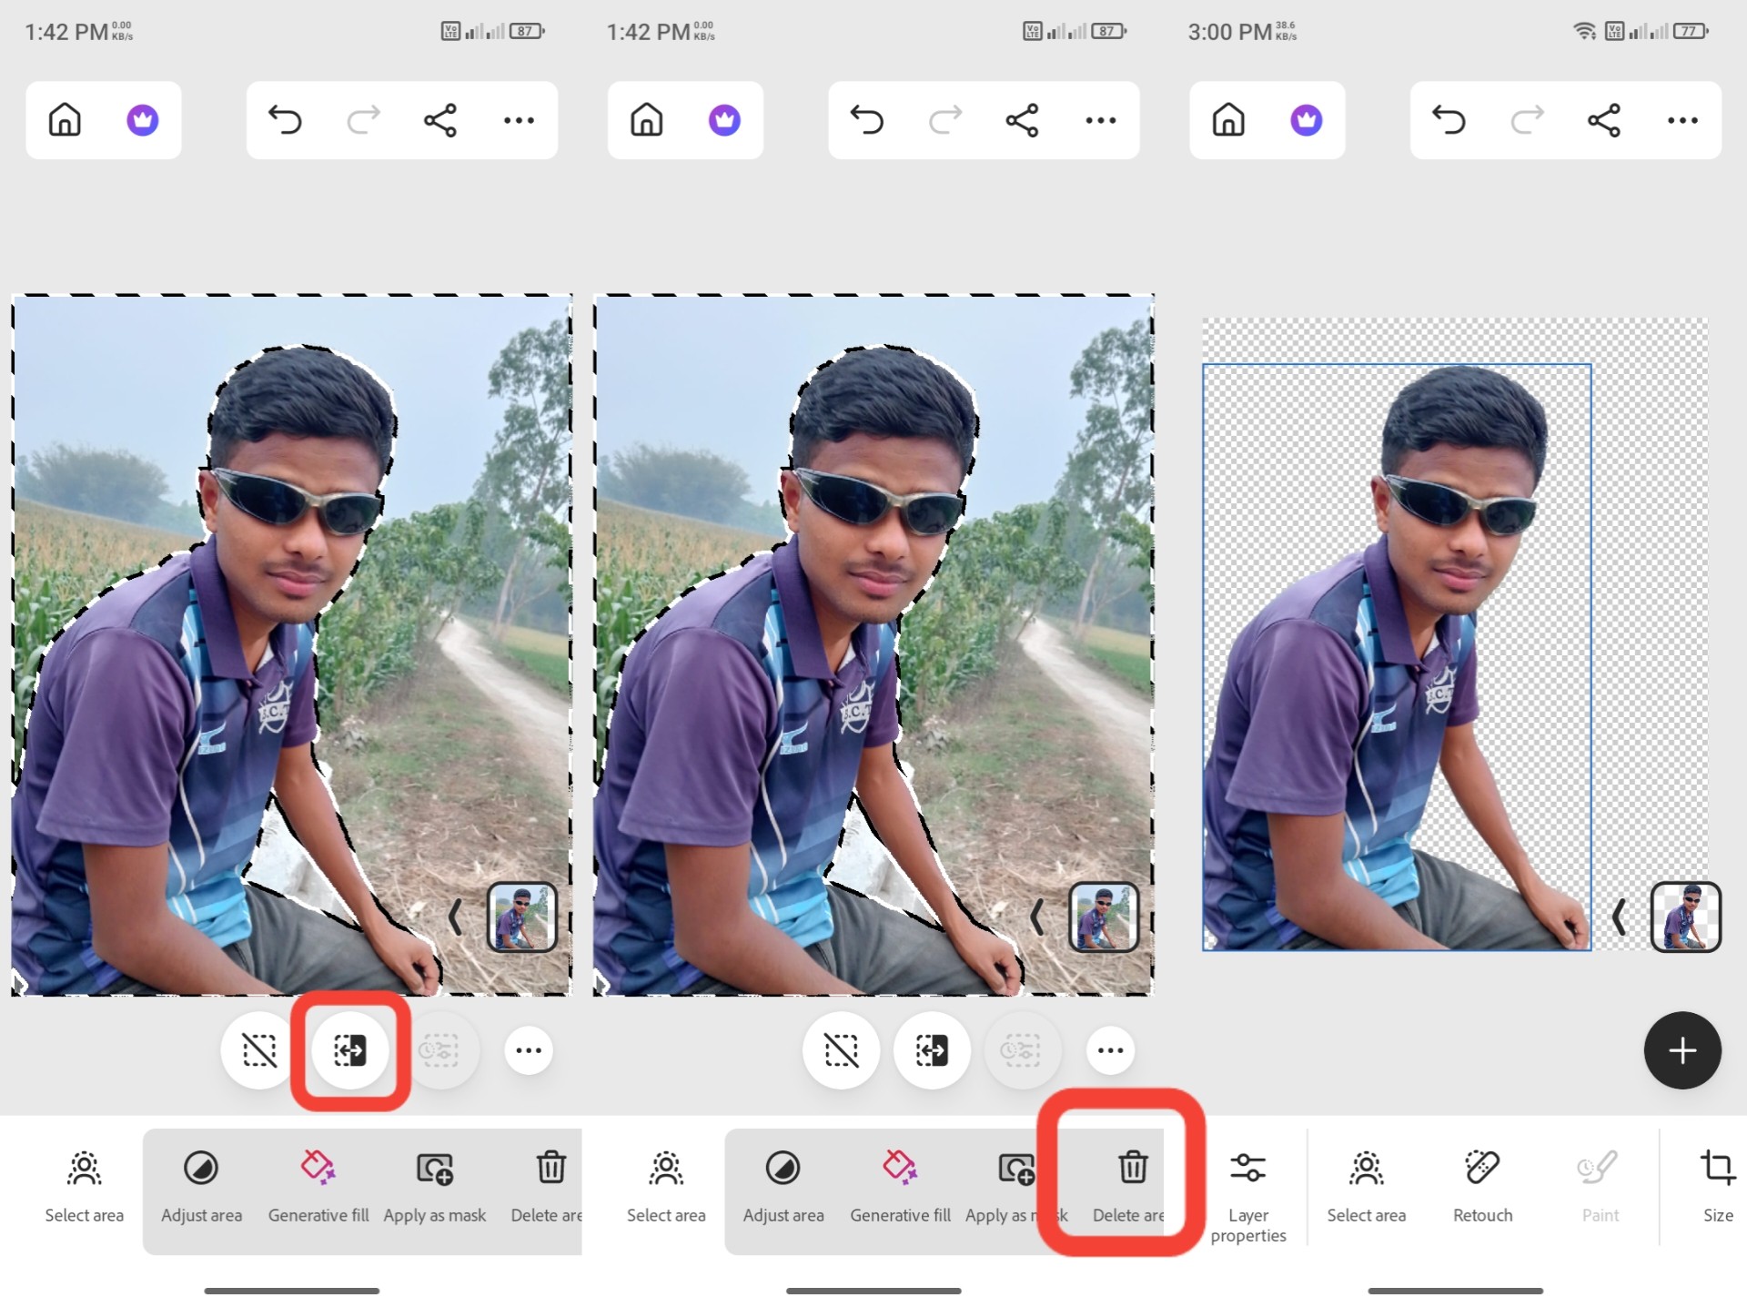Open Layer properties sliders icon

1247,1168
